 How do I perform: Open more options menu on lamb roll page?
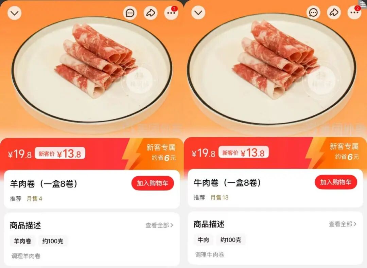171,13
